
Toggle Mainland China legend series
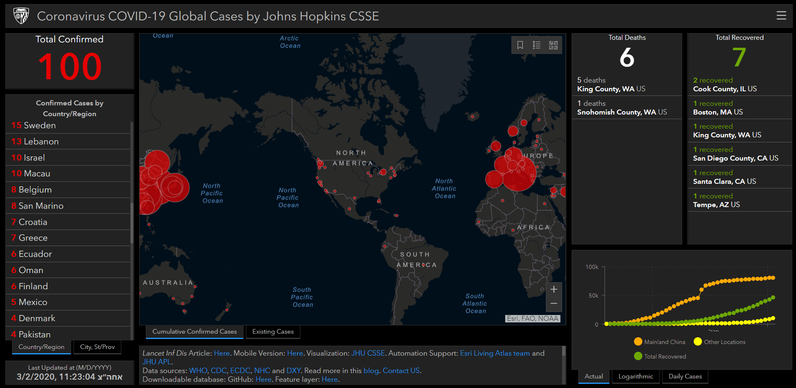pos(660,342)
